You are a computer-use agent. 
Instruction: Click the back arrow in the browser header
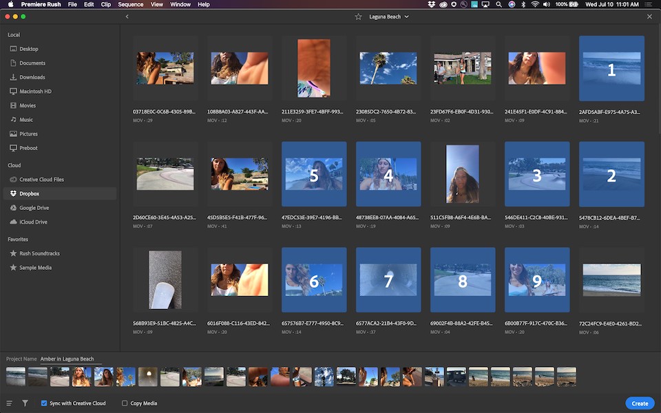click(127, 17)
